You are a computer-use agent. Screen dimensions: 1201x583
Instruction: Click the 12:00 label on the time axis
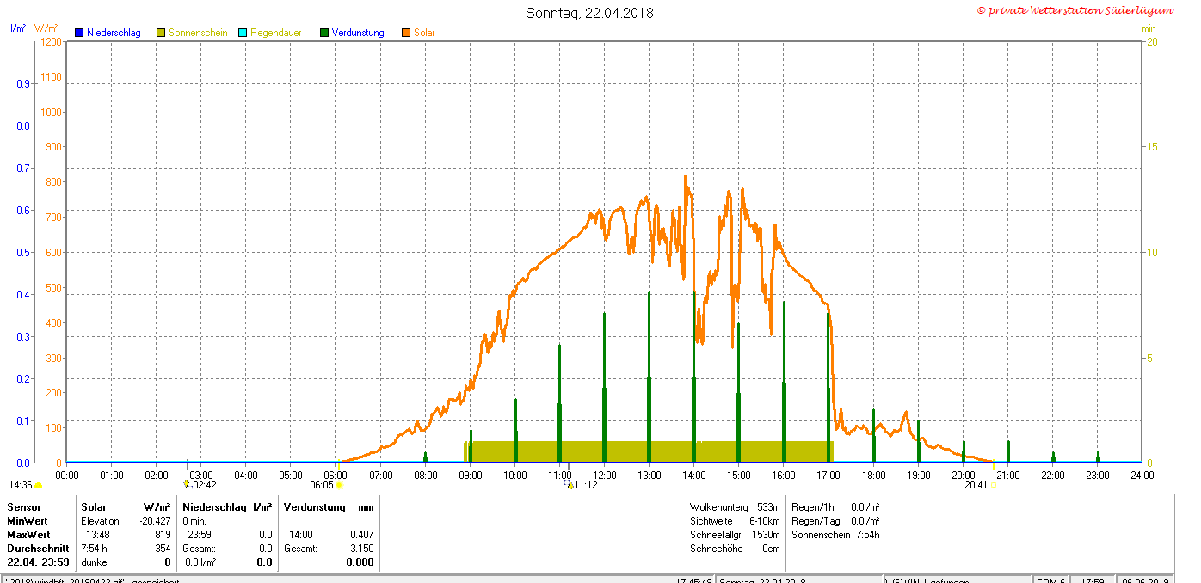point(604,475)
